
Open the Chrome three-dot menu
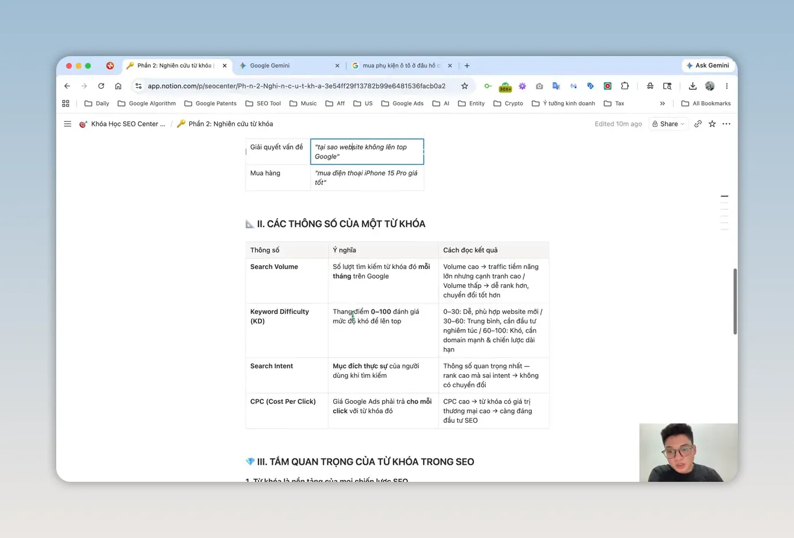coord(727,86)
